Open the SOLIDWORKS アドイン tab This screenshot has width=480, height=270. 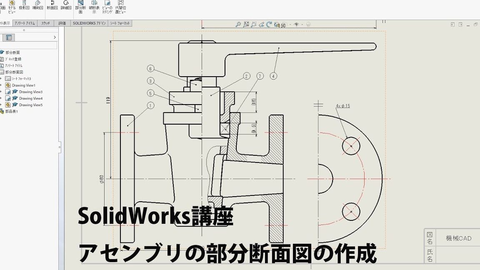click(89, 23)
